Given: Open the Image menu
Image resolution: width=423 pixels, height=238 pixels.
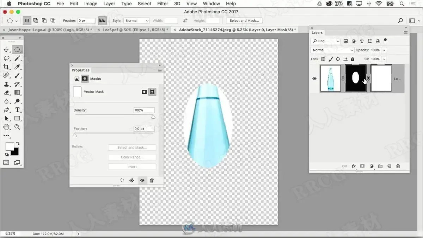Looking at the screenshot, I should (91, 4).
